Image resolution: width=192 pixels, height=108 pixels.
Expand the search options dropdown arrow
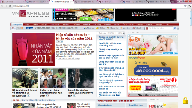pyautogui.click(x=178, y=28)
